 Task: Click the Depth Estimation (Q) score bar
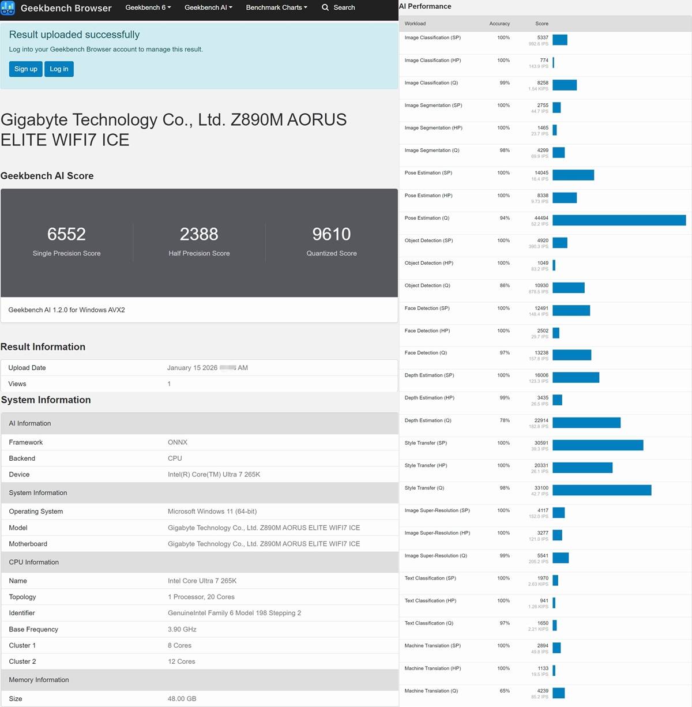click(x=586, y=423)
